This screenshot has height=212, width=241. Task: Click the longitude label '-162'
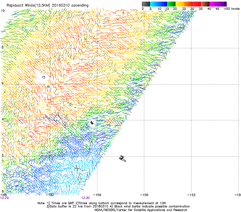click(50, 195)
